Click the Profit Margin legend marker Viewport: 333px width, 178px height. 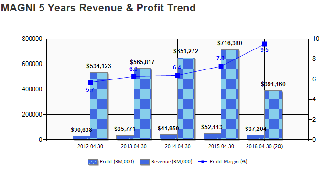[x=203, y=162]
